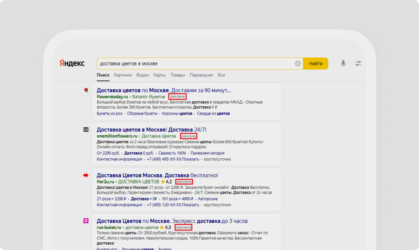The height and width of the screenshot is (250, 419).
Task: Clear the search query with the X icon
Action: pos(298,63)
